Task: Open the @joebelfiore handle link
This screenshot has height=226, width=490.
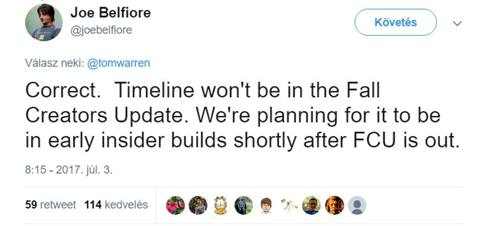Action: pyautogui.click(x=101, y=30)
